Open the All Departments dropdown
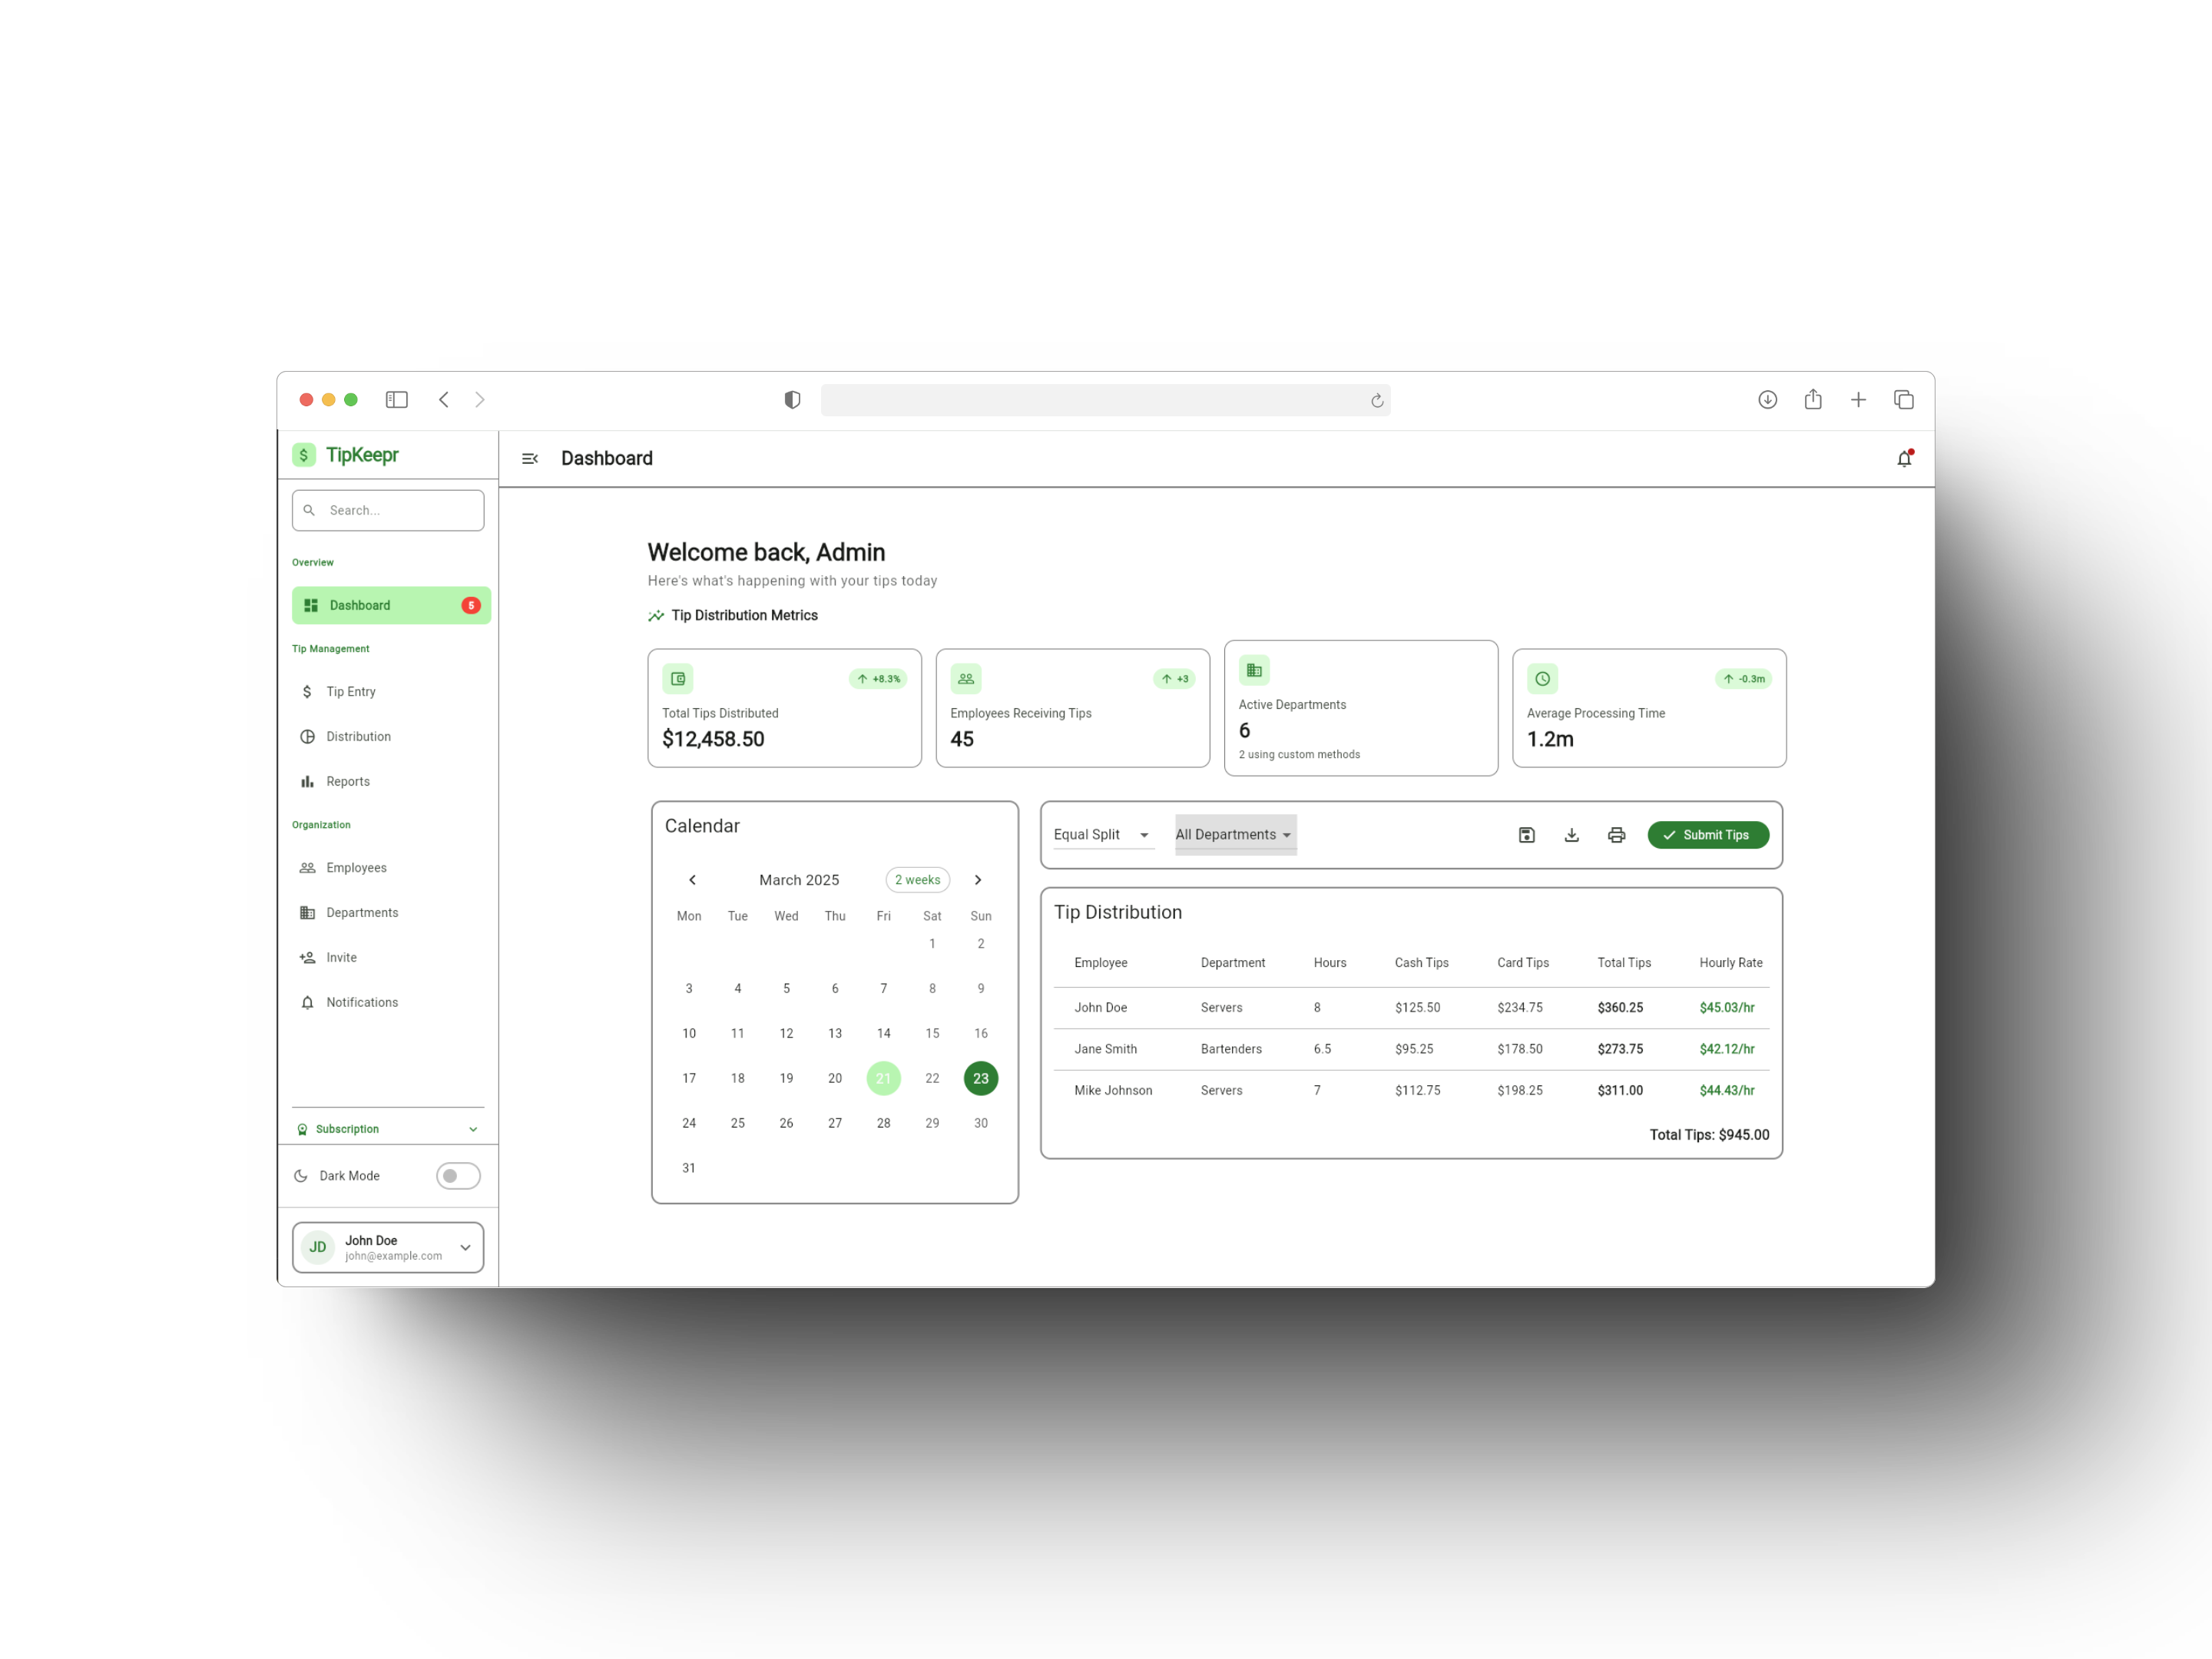The image size is (2212, 1659). click(1234, 834)
